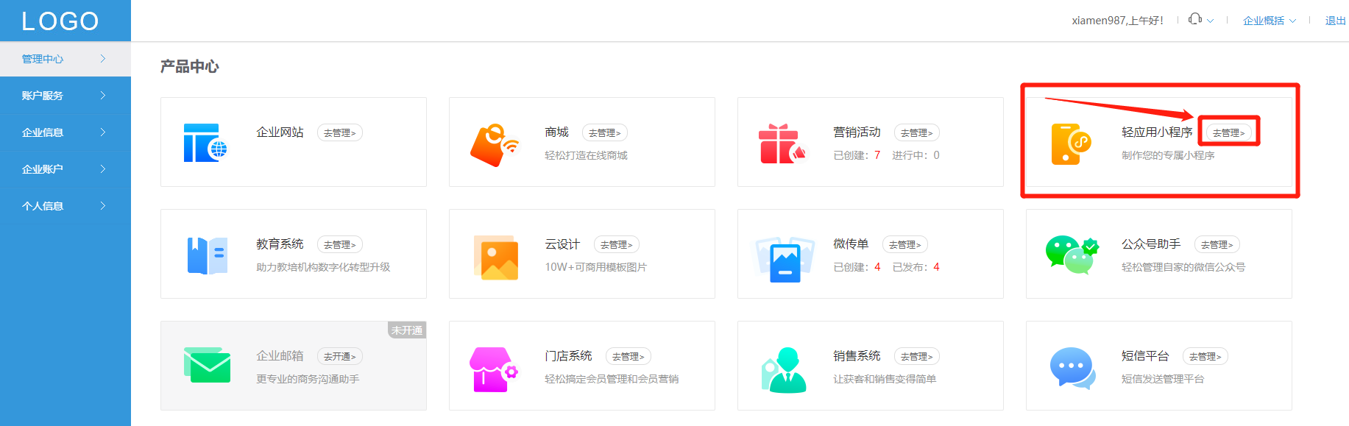This screenshot has width=1349, height=426.
Task: Click the 轻松打造在线商城 description
Action: pyautogui.click(x=586, y=155)
